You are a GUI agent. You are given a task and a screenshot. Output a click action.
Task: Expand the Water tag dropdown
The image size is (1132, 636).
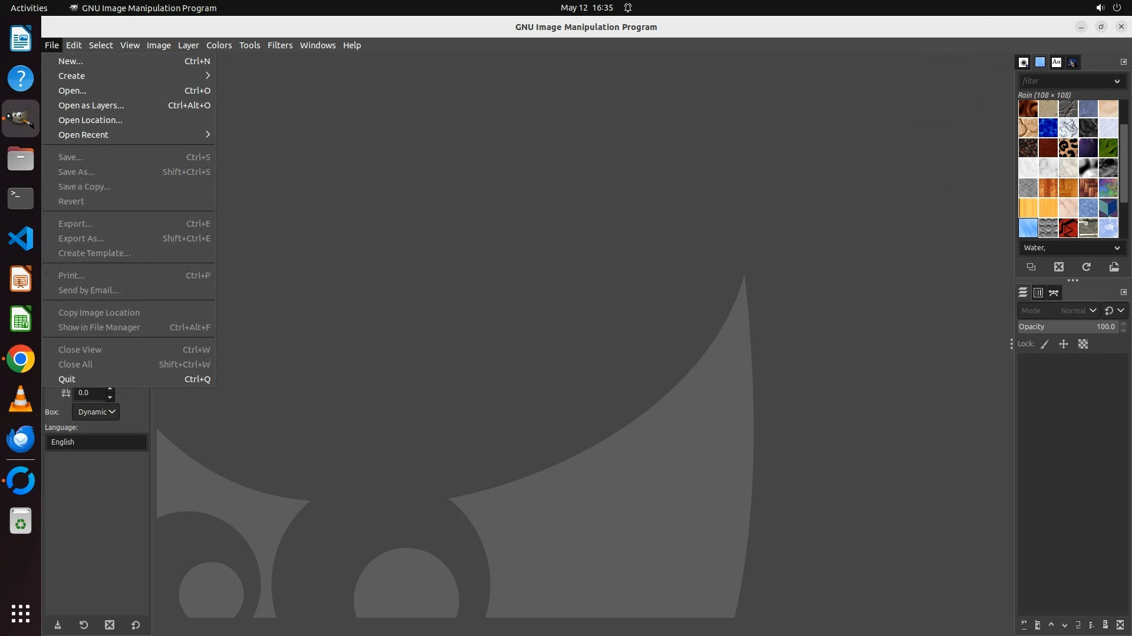[1117, 248]
